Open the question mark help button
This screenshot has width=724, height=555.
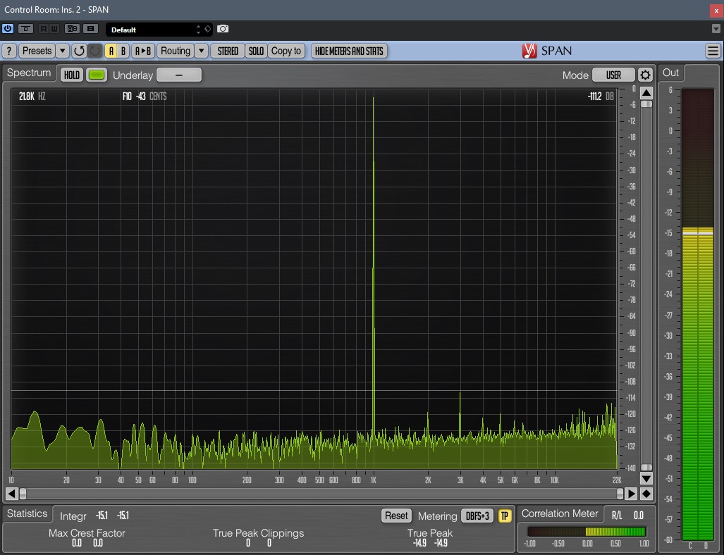(8, 51)
